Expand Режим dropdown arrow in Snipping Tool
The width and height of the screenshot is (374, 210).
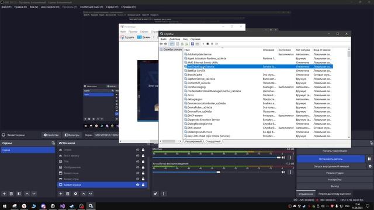click(x=154, y=37)
